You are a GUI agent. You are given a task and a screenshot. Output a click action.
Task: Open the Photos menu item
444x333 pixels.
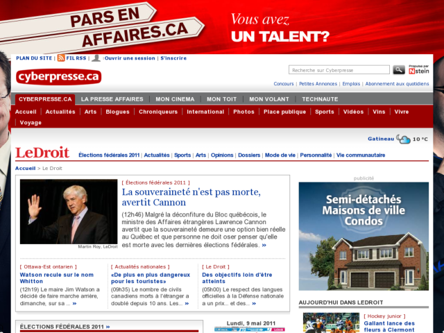(244, 112)
